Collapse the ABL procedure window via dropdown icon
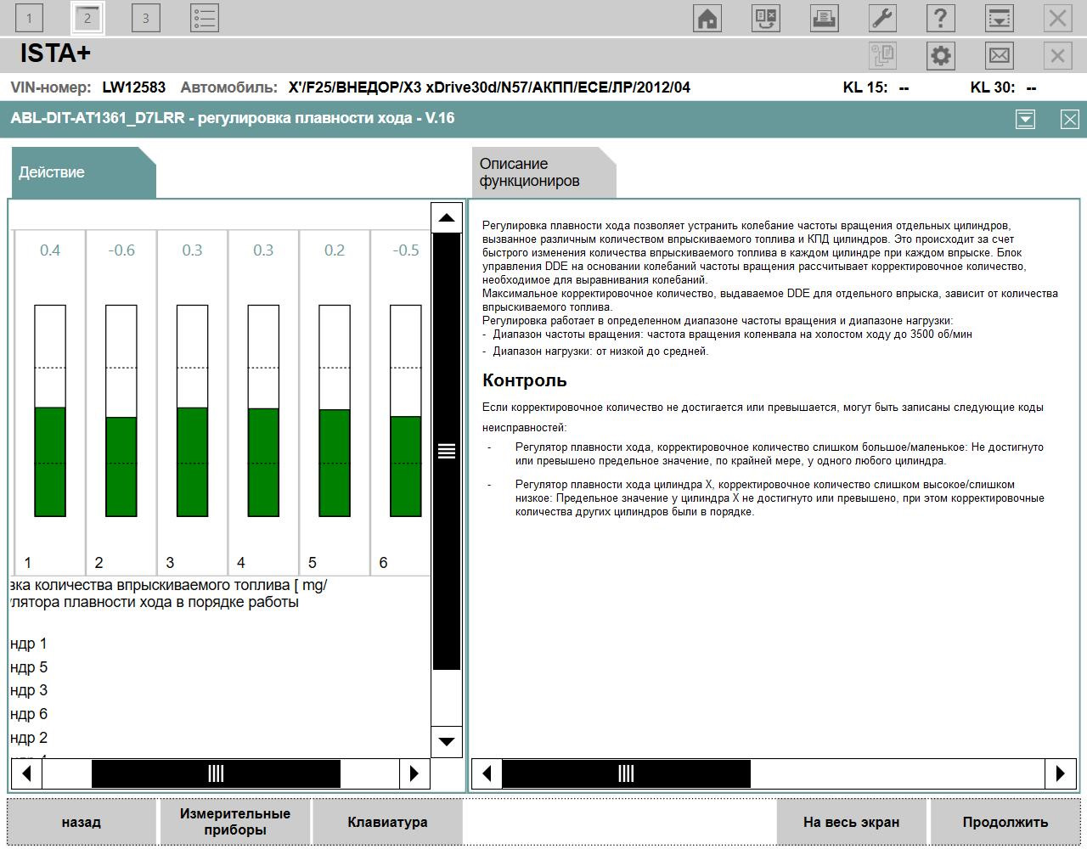This screenshot has height=849, width=1087. (1025, 119)
